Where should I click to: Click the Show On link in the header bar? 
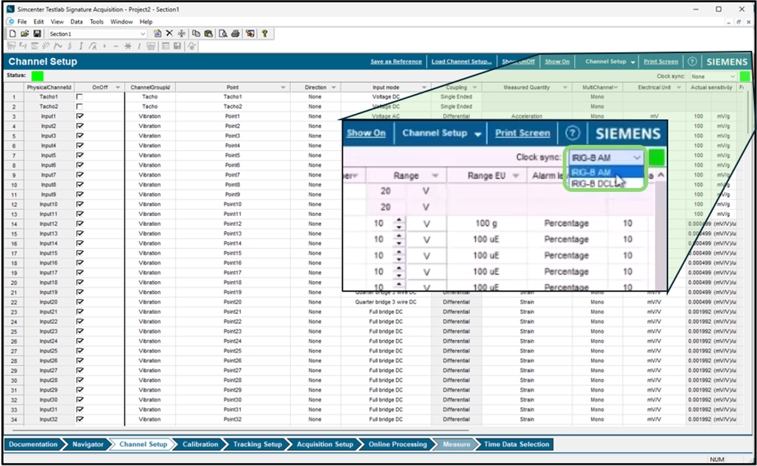(557, 62)
